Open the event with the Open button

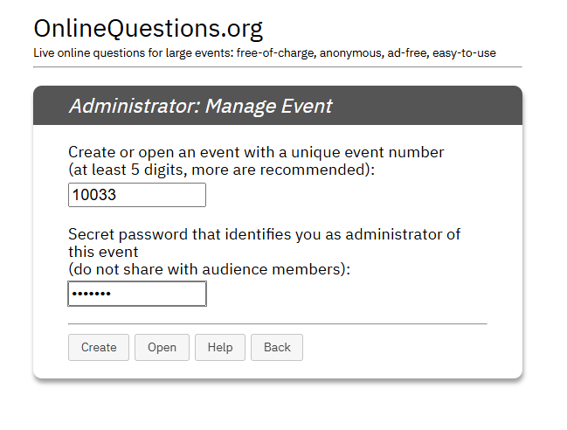tap(162, 347)
